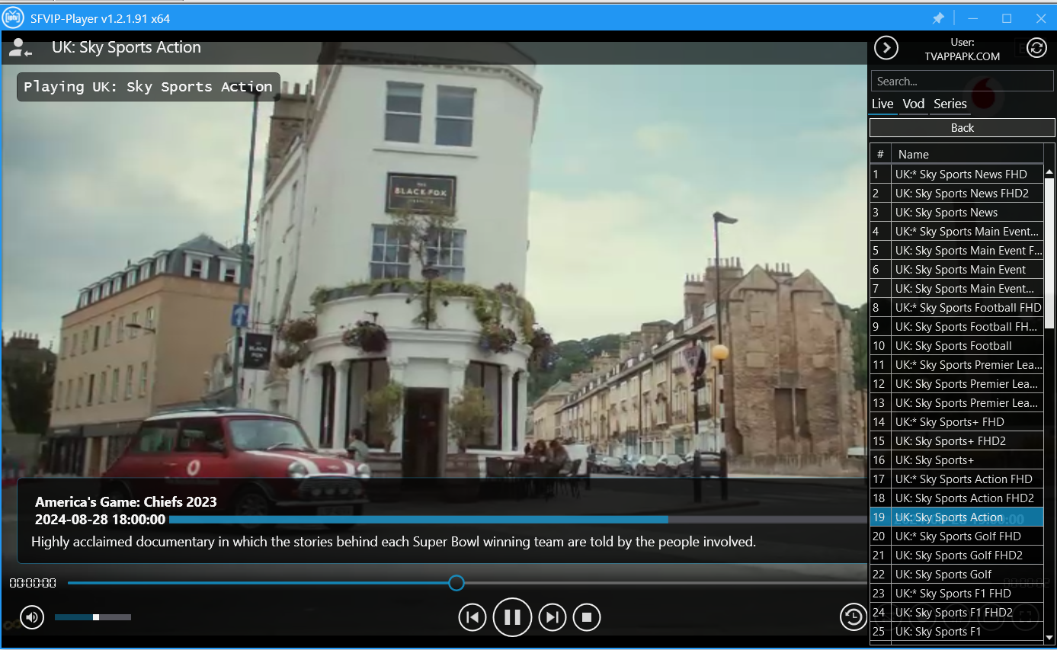Click the TVAPPAPK.COM user name
Image resolution: width=1057 pixels, height=650 pixels.
pos(962,56)
